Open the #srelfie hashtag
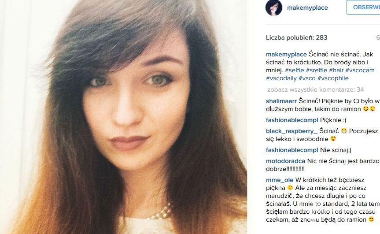 [x=316, y=71]
